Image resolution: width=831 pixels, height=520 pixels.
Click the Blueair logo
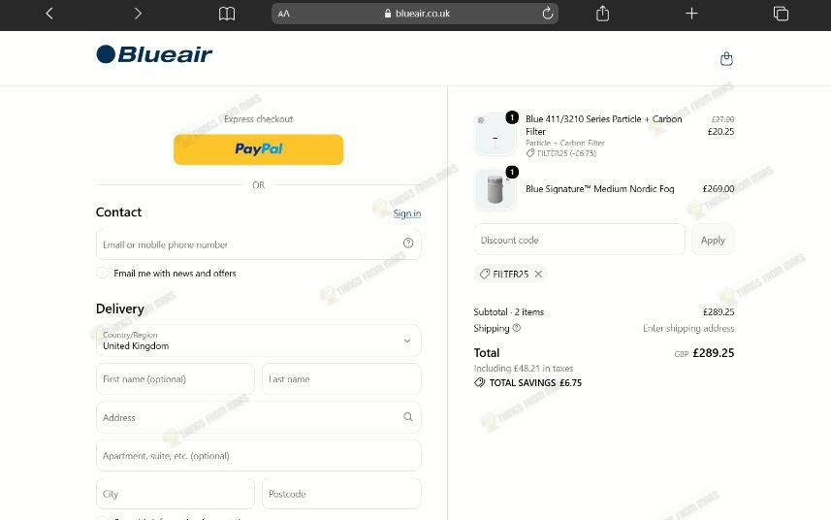coord(154,54)
